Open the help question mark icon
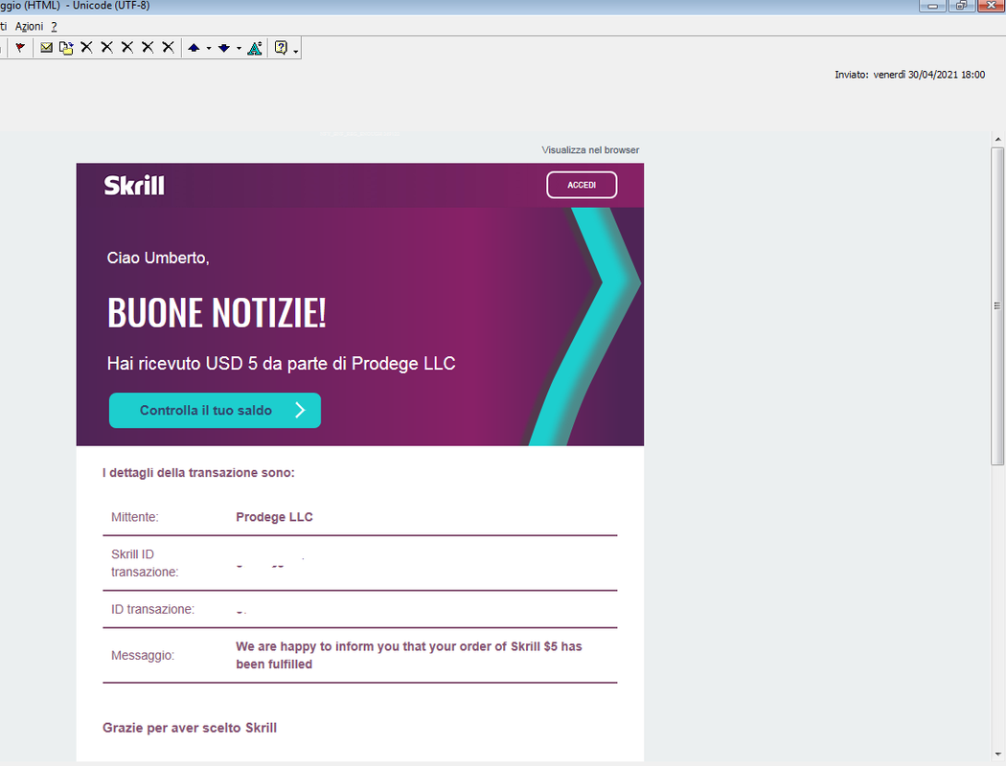This screenshot has height=766, width=1006. [x=281, y=48]
